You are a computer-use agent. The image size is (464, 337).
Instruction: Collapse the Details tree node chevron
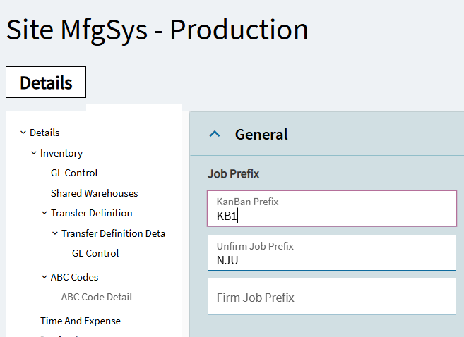click(23, 133)
